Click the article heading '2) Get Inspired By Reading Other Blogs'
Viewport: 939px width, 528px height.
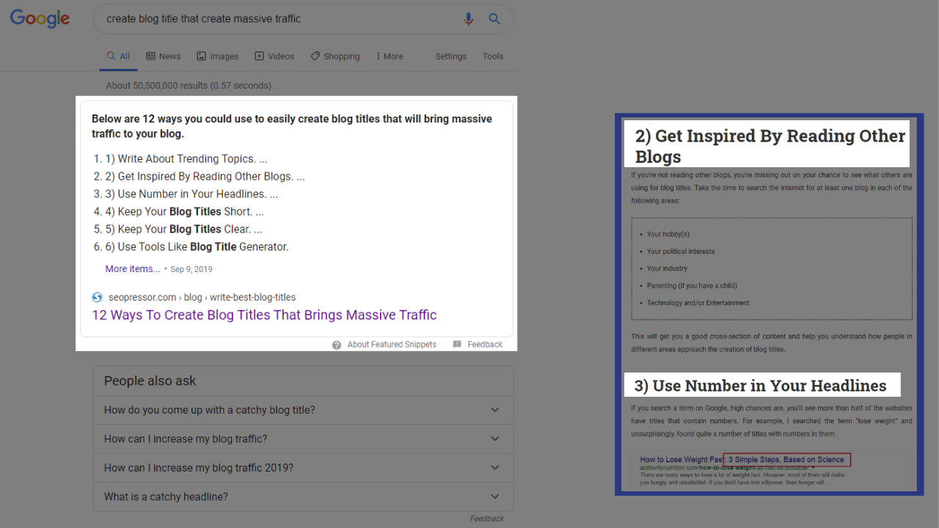click(x=770, y=146)
